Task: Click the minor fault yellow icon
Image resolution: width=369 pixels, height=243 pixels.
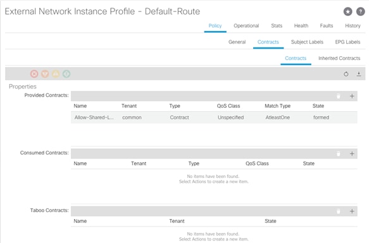Action: pyautogui.click(x=56, y=74)
